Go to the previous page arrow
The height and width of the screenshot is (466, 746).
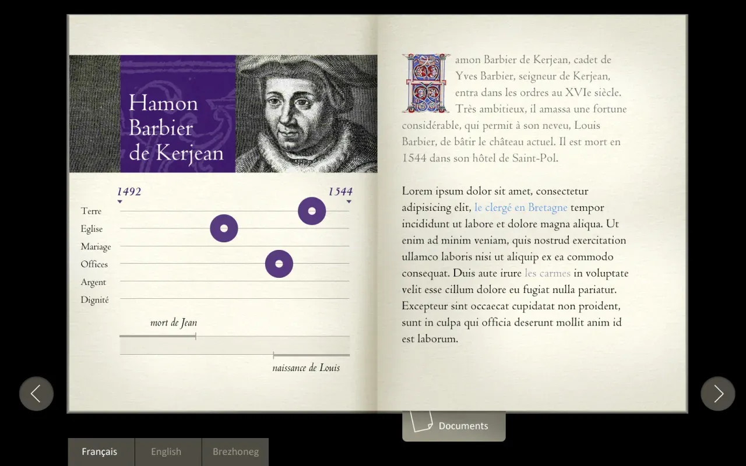point(36,394)
